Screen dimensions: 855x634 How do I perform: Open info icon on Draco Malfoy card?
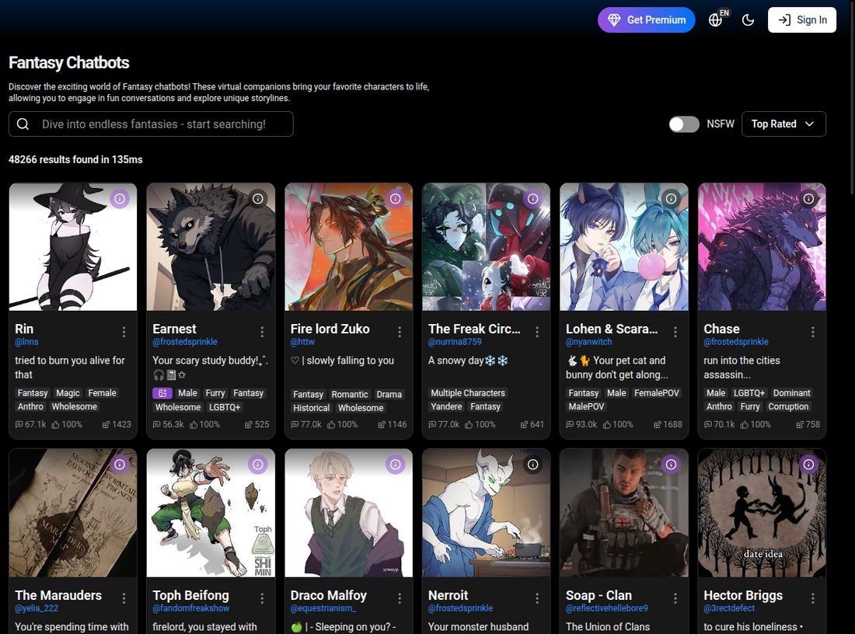pyautogui.click(x=396, y=465)
